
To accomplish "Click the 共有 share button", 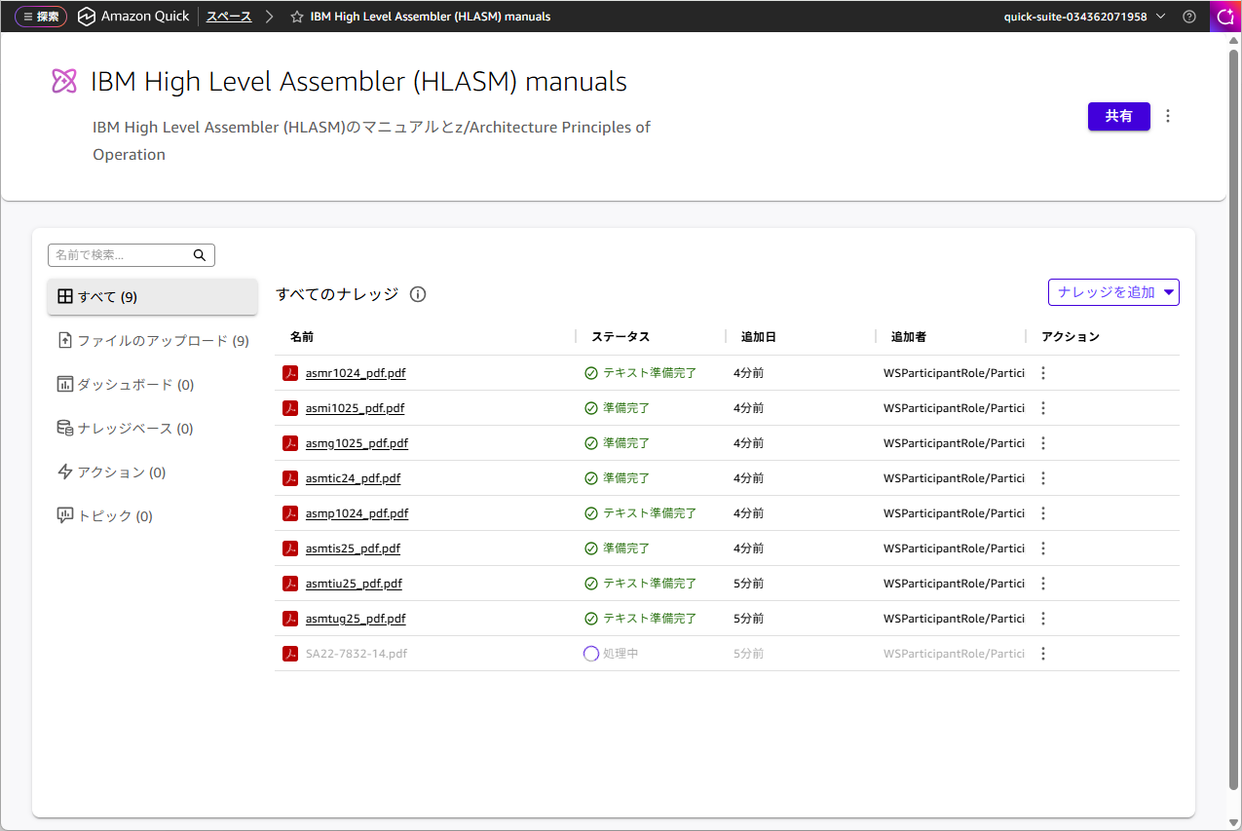I will 1118,116.
